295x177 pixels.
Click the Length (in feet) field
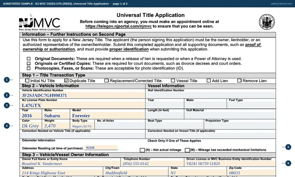point(165,115)
